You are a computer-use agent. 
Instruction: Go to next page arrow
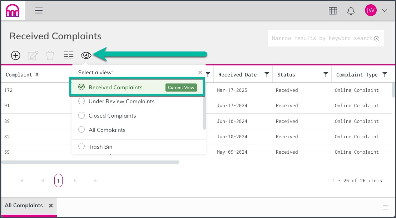[75, 180]
